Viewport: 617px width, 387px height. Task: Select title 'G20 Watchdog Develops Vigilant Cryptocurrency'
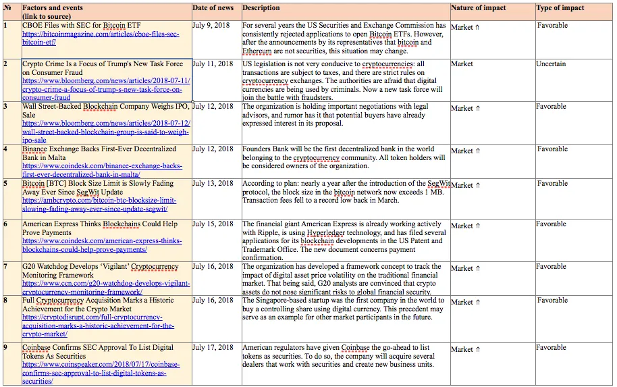(101, 267)
